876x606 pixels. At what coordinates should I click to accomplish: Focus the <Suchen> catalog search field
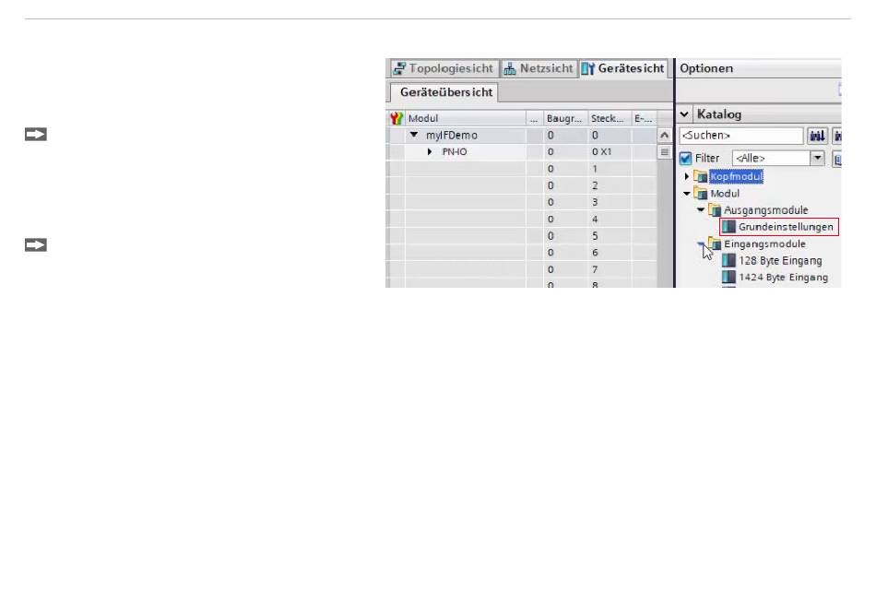pyautogui.click(x=740, y=136)
